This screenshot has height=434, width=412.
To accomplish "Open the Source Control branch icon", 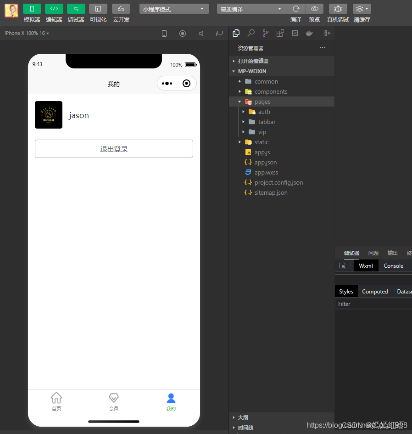I will point(266,33).
